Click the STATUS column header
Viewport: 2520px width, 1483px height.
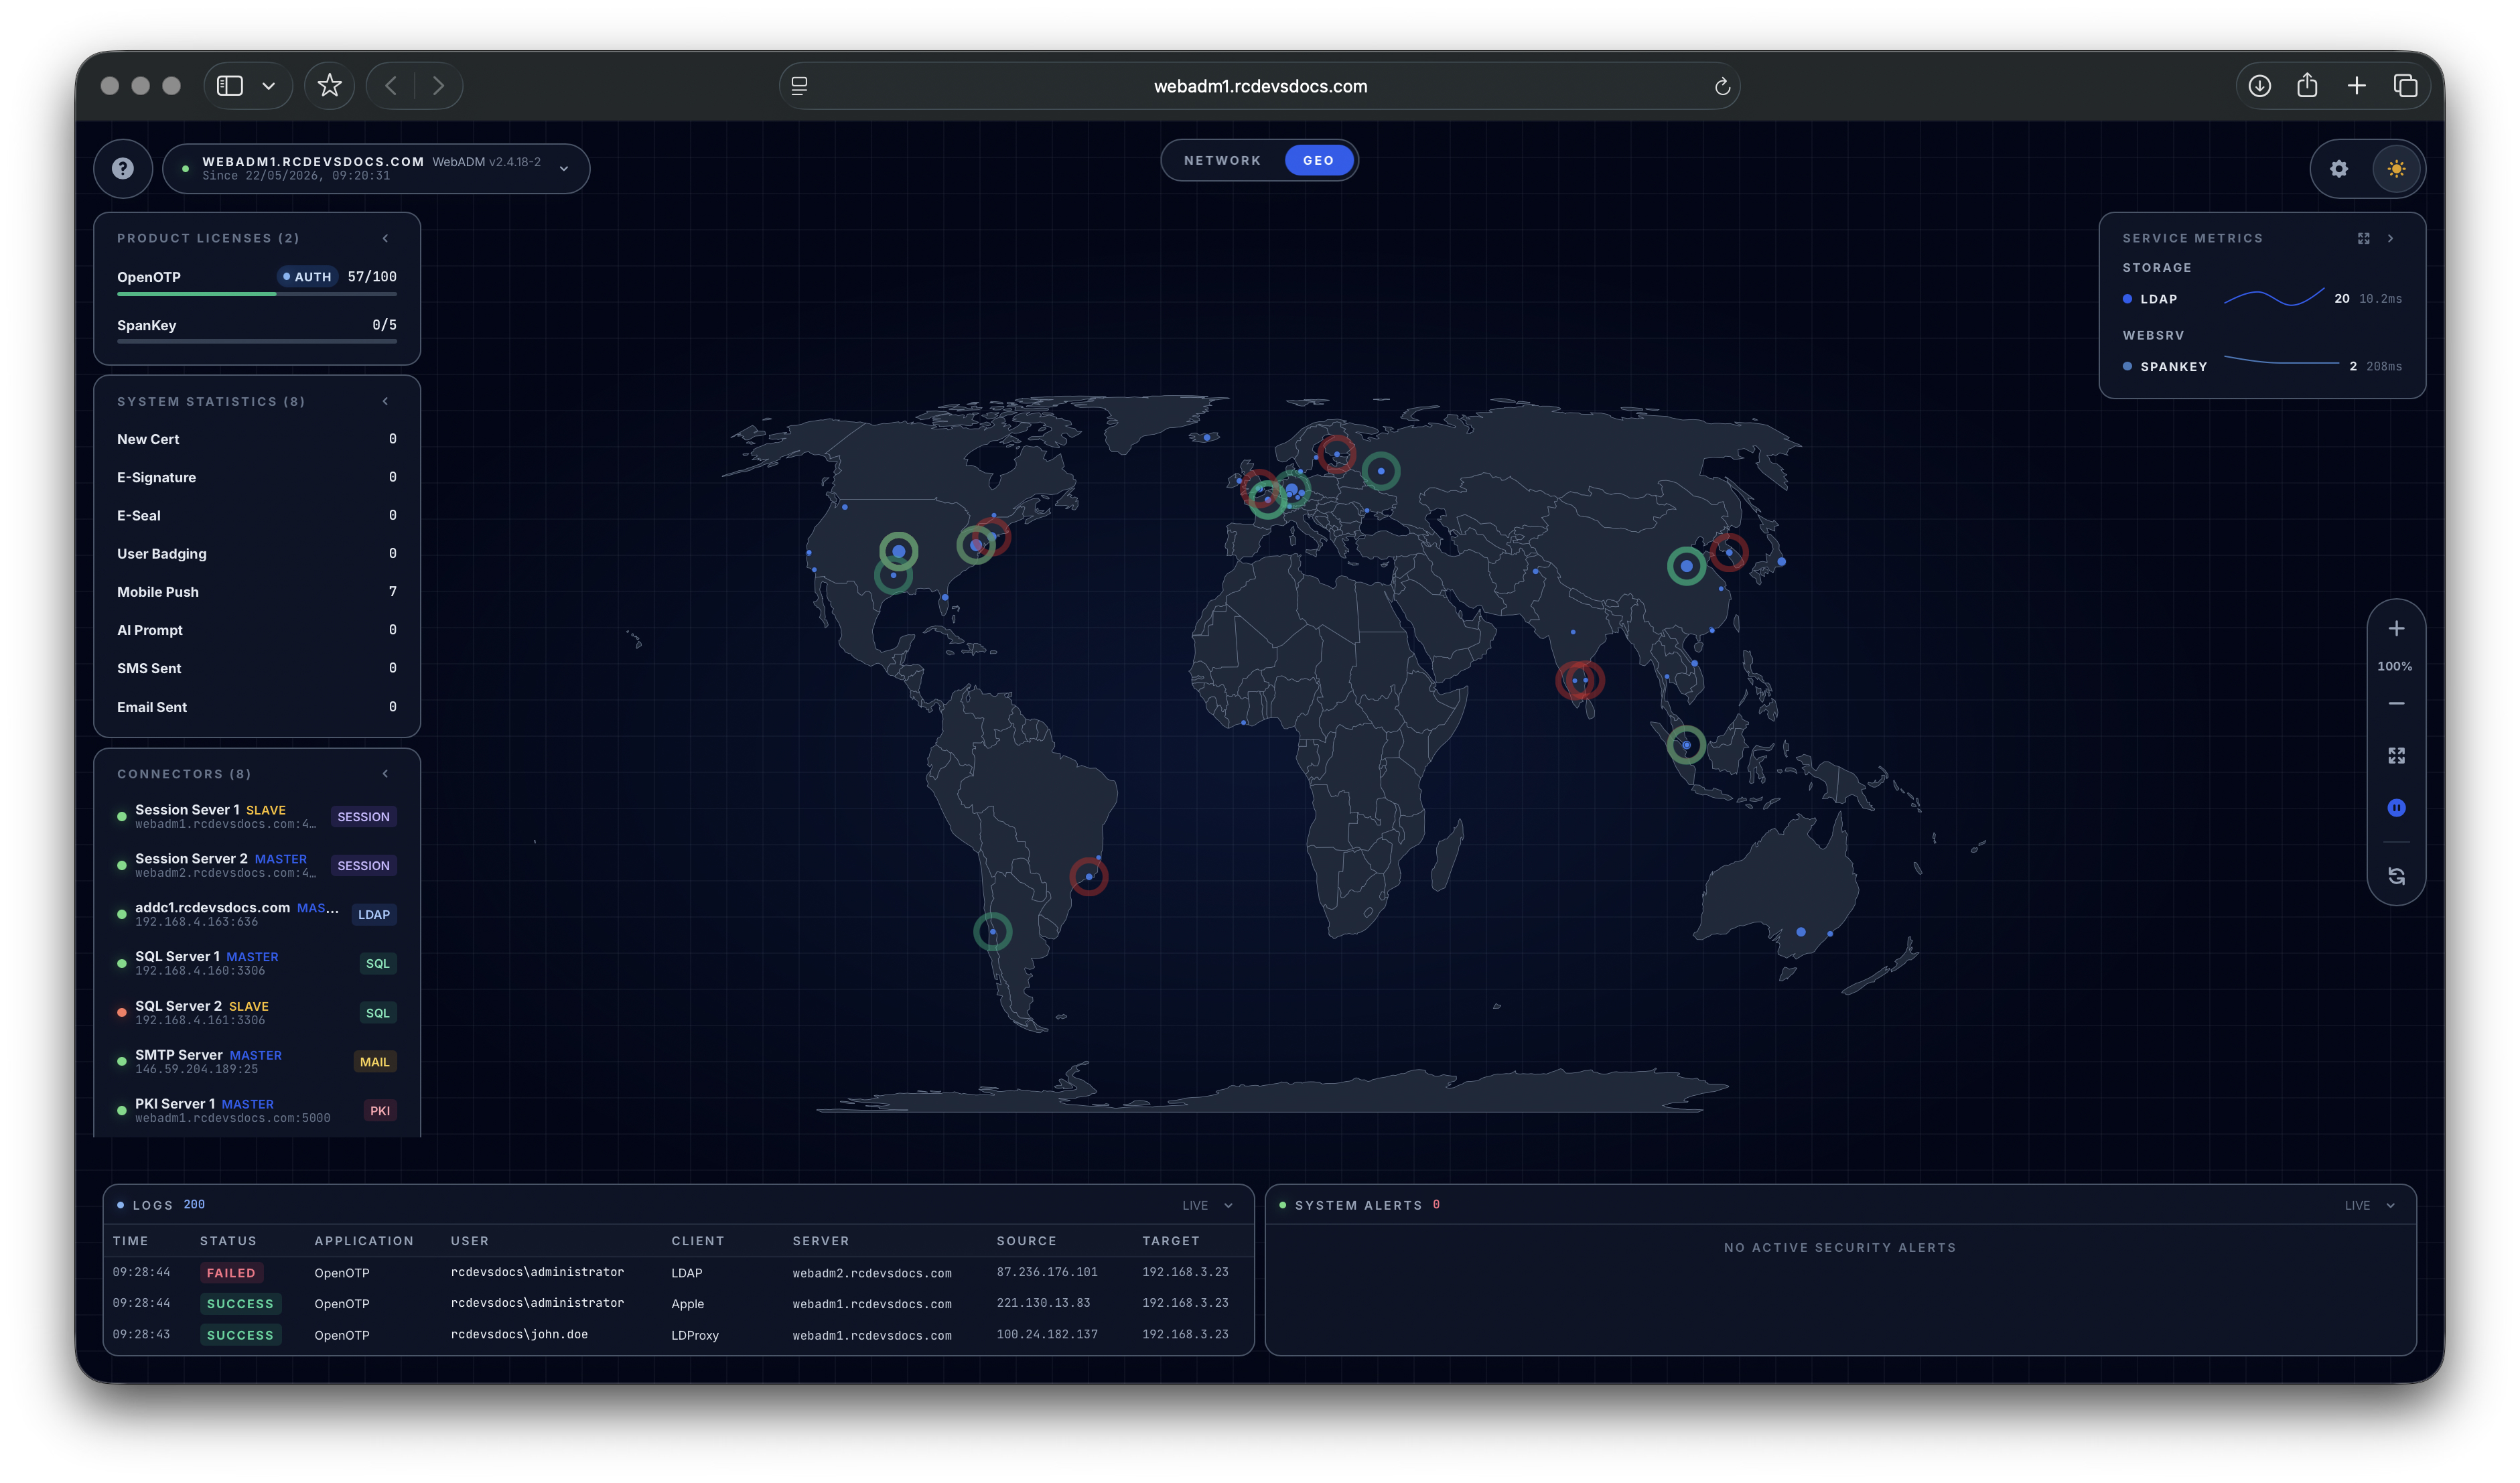228,1241
